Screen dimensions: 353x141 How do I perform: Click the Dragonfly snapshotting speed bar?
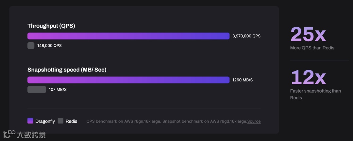128,80
